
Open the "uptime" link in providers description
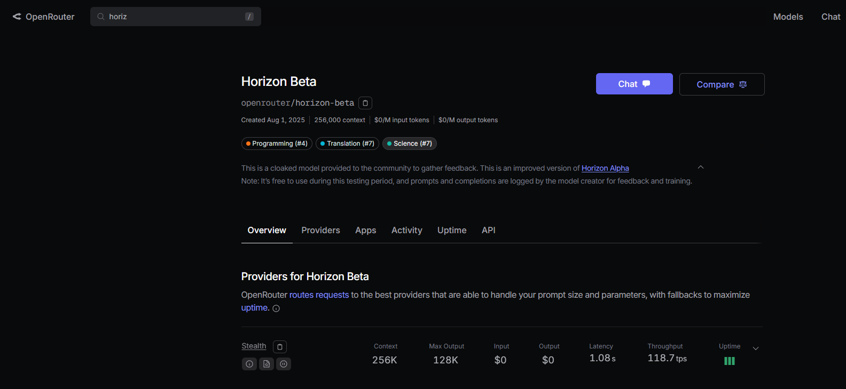[255, 307]
